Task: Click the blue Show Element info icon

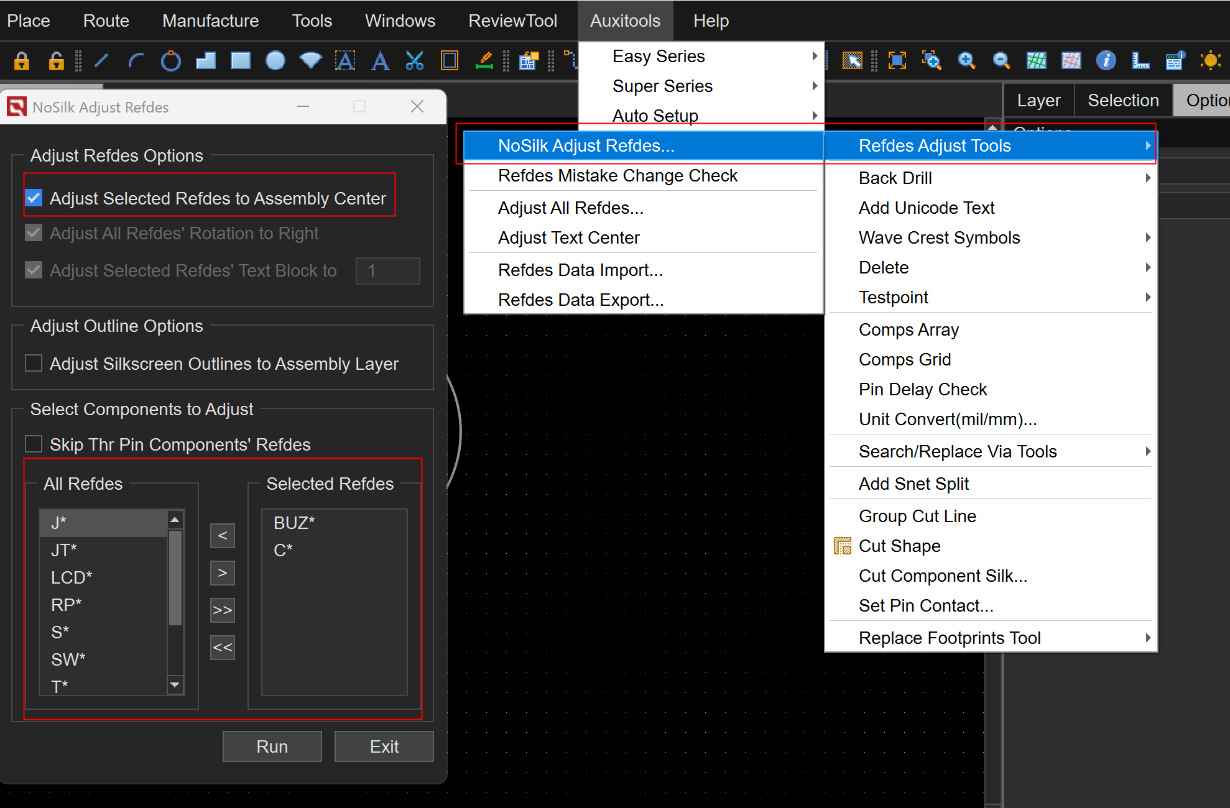Action: (x=1106, y=61)
